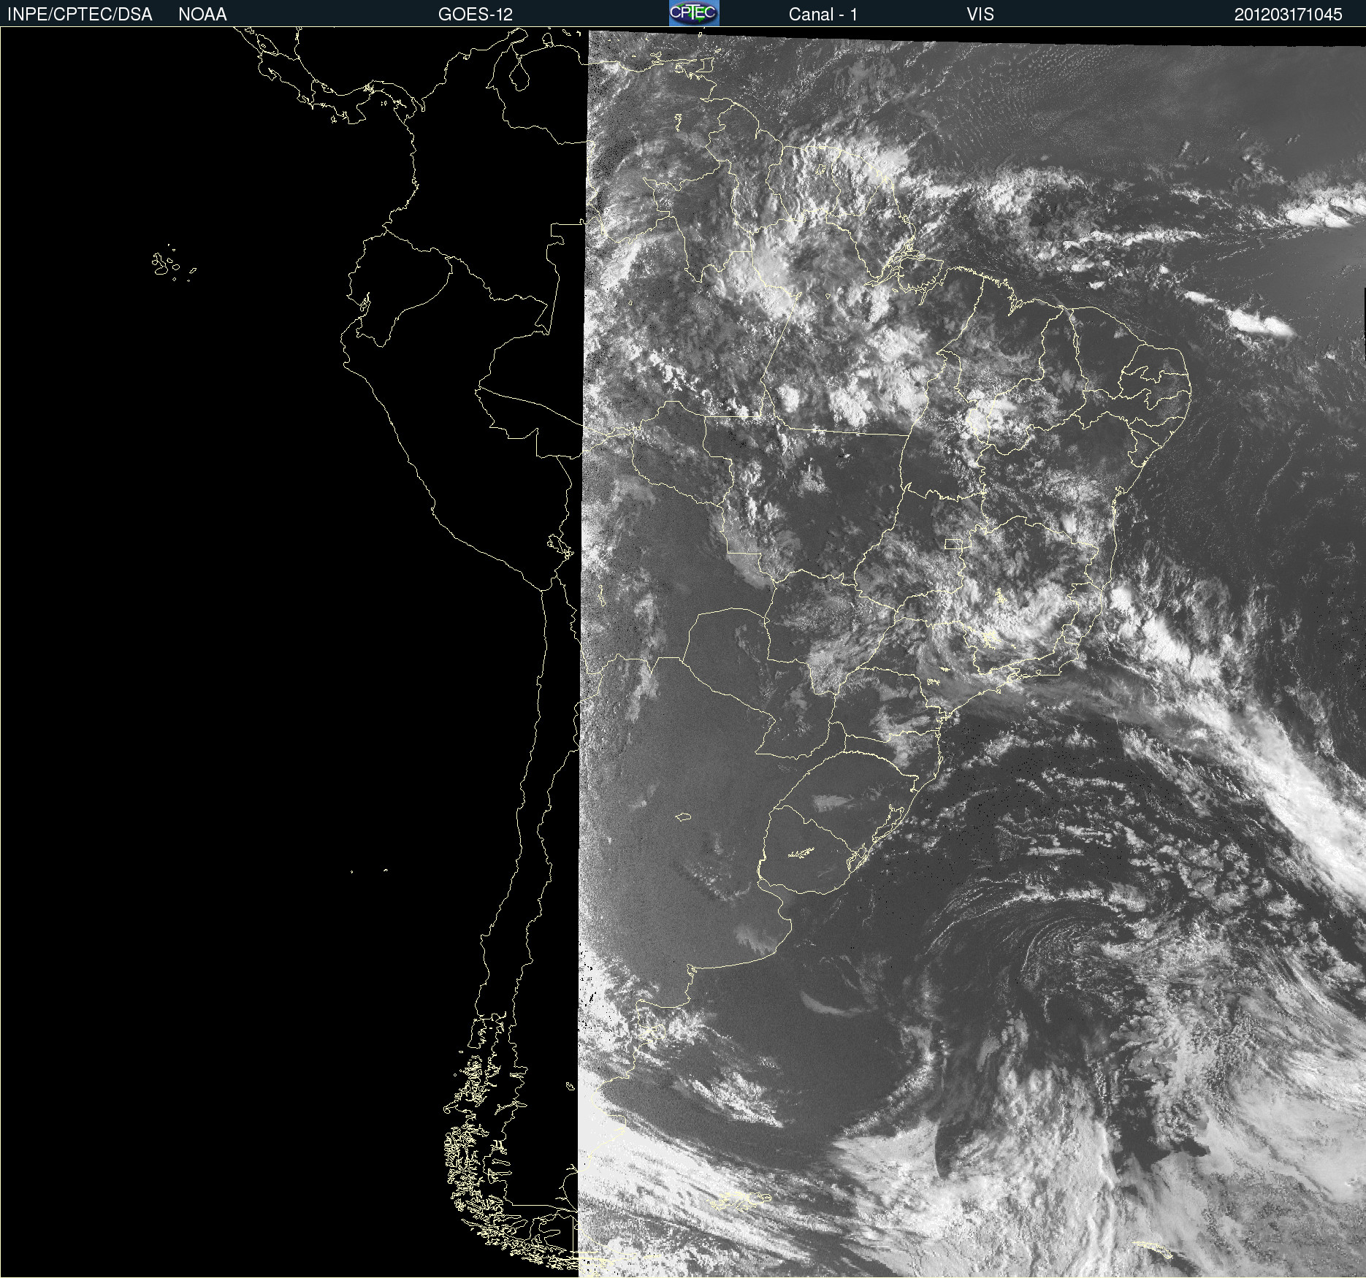Click the 201203171045 timestamp
1366x1278 pixels.
tap(1289, 15)
